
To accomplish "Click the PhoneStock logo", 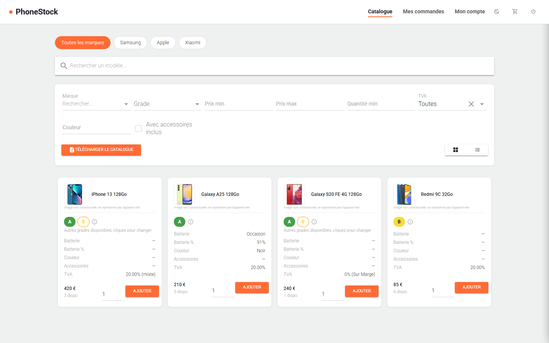I will [x=34, y=12].
